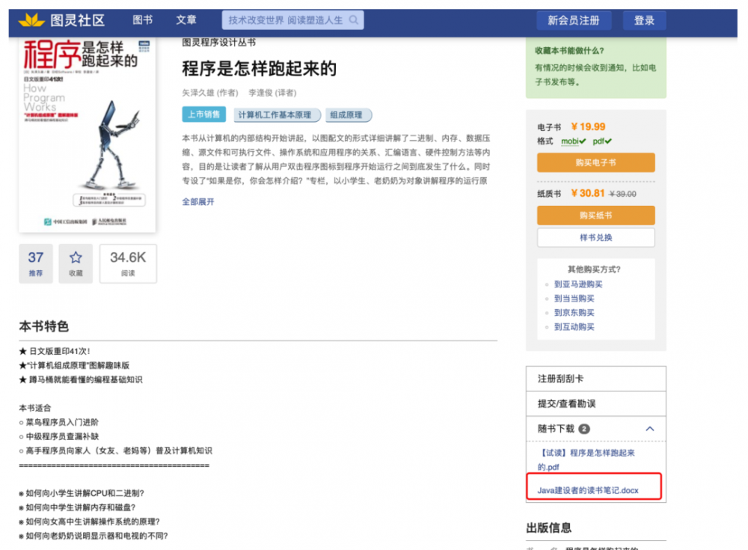This screenshot has height=550, width=748.
Task: Click the search magnifier icon
Action: (x=354, y=19)
